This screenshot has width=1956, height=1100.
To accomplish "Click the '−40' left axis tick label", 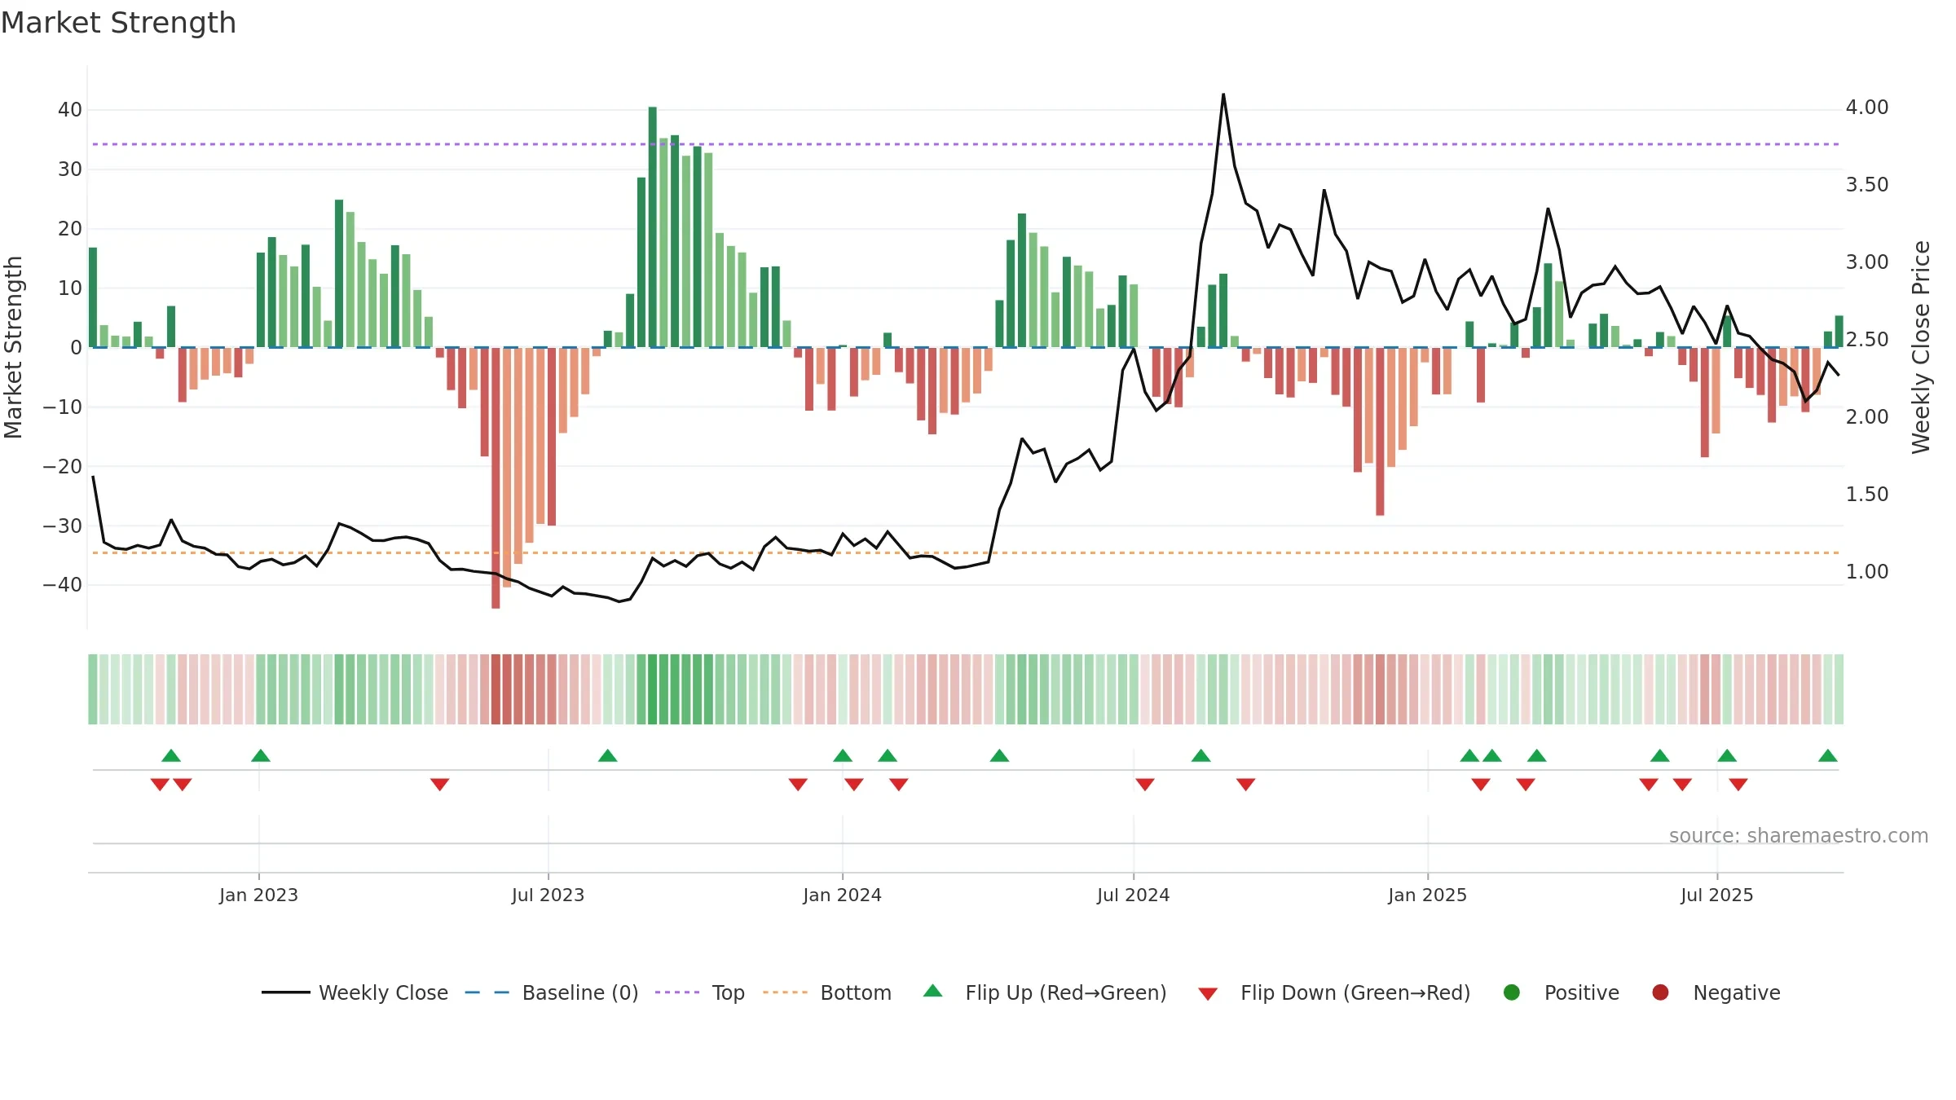I will click(x=63, y=585).
